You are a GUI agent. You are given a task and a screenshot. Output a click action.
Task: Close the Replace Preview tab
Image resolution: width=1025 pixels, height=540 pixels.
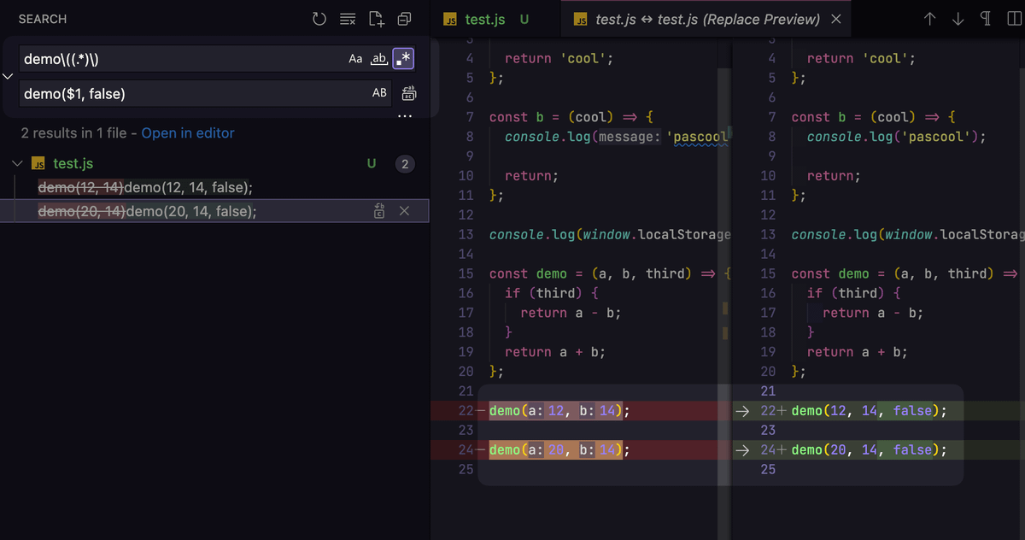(x=835, y=19)
